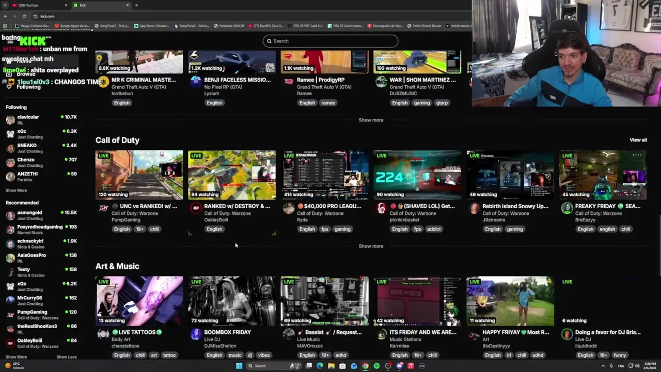Expand Show More under Following list
Image resolution: width=661 pixels, height=372 pixels.
[16, 190]
